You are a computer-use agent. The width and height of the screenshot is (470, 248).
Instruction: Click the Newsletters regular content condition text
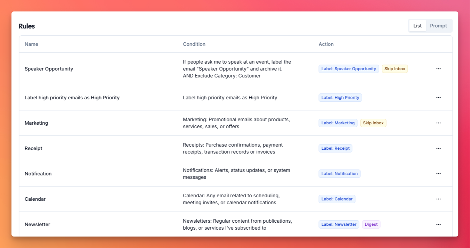point(237,224)
